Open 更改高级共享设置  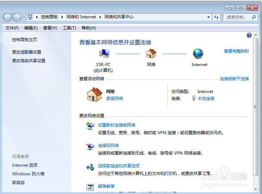tap(29, 61)
